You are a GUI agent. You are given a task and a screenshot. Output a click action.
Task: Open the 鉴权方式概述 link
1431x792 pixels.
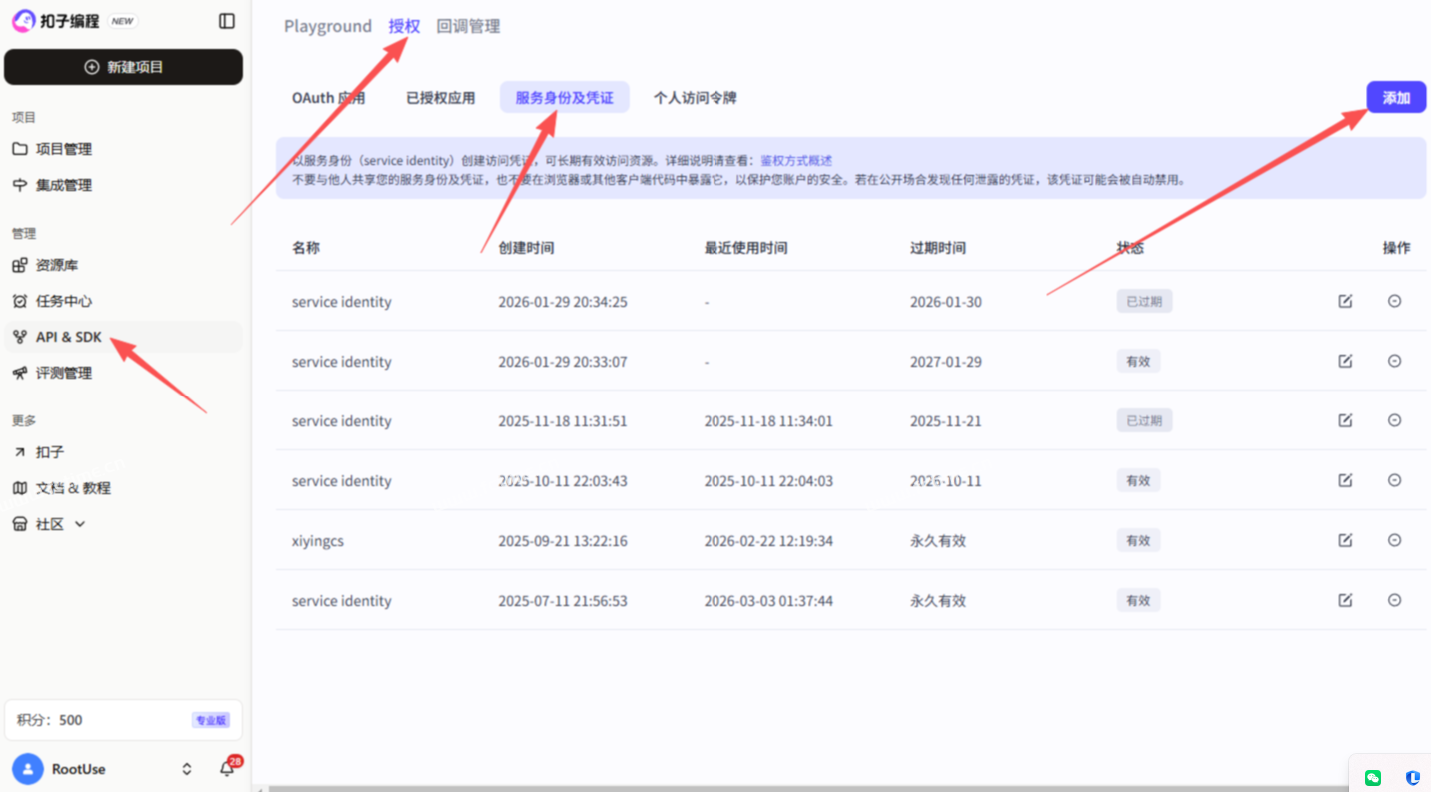click(796, 160)
